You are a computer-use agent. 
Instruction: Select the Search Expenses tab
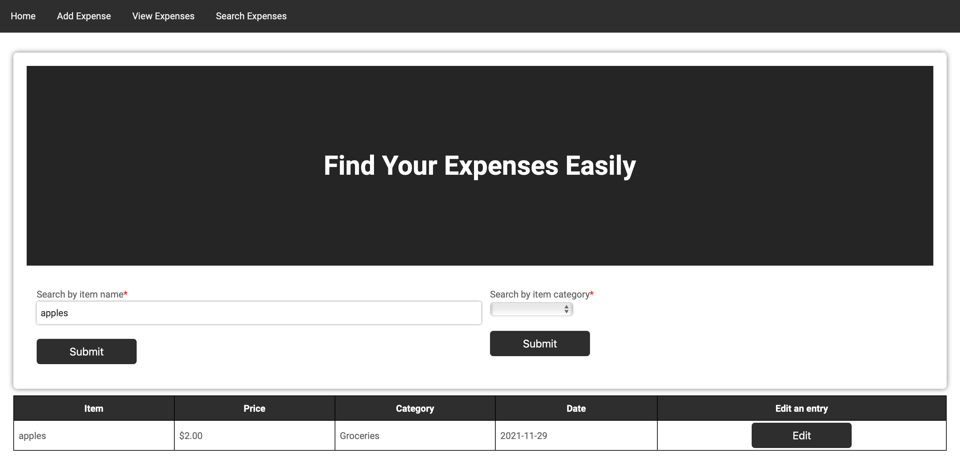(x=252, y=16)
